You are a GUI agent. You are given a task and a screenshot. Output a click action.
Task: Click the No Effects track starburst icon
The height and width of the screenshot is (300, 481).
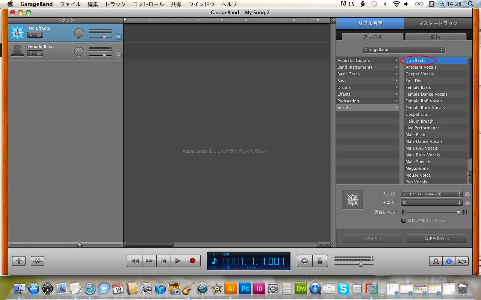(x=17, y=32)
